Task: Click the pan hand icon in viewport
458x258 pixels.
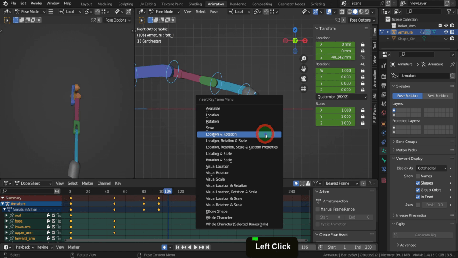Action: pyautogui.click(x=304, y=69)
